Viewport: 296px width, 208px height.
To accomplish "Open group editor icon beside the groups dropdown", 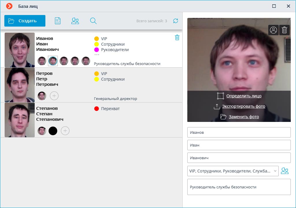I will click(x=285, y=171).
